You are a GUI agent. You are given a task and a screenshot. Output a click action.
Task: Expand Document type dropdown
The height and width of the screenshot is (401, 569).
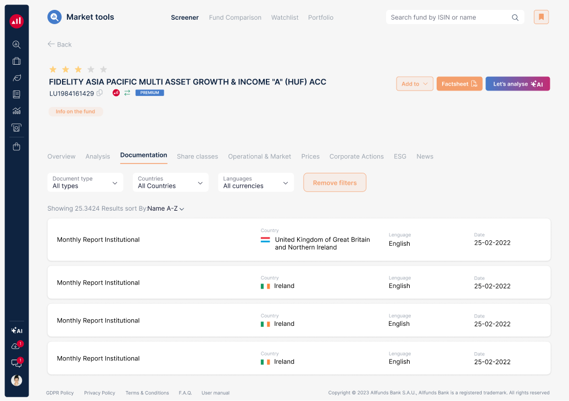[x=85, y=182]
